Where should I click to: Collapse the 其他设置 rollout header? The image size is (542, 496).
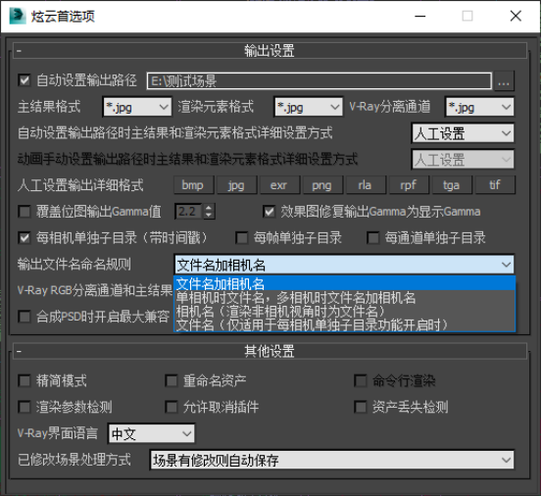tap(270, 351)
